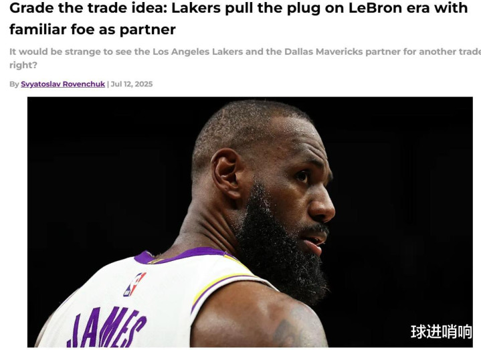Click the word 'right?' in the subtitle

(23, 65)
